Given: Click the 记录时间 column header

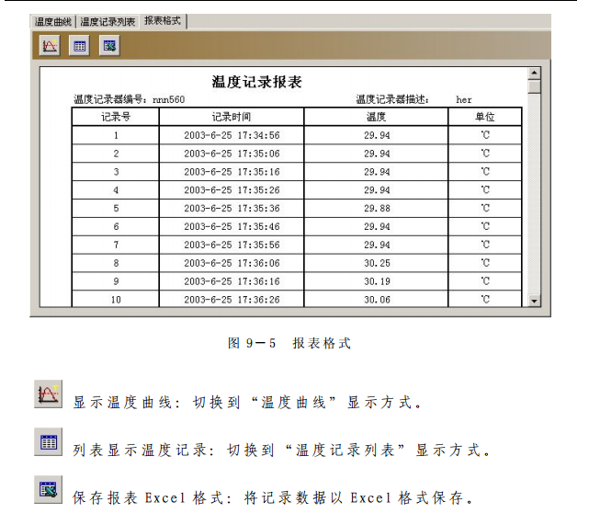Looking at the screenshot, I should pos(232,117).
